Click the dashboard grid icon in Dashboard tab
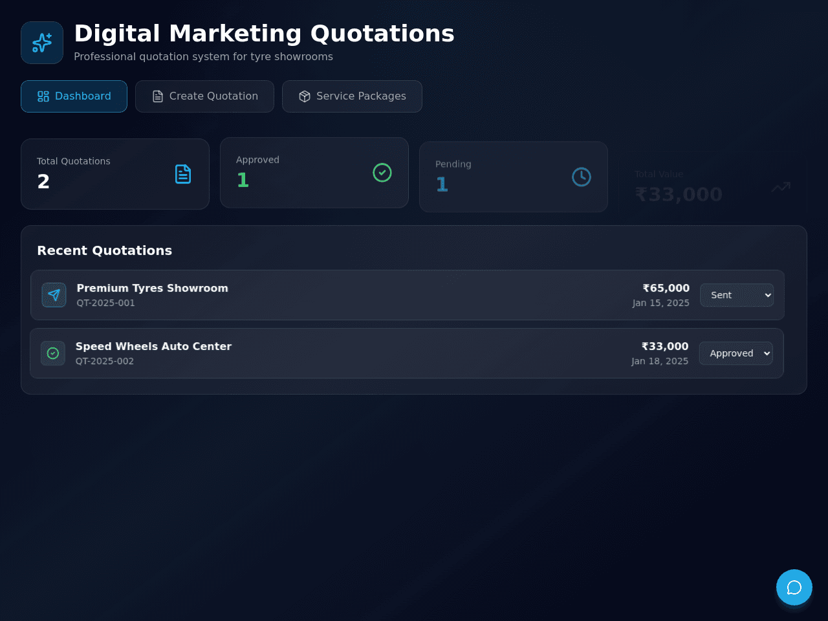The width and height of the screenshot is (828, 621). tap(43, 96)
